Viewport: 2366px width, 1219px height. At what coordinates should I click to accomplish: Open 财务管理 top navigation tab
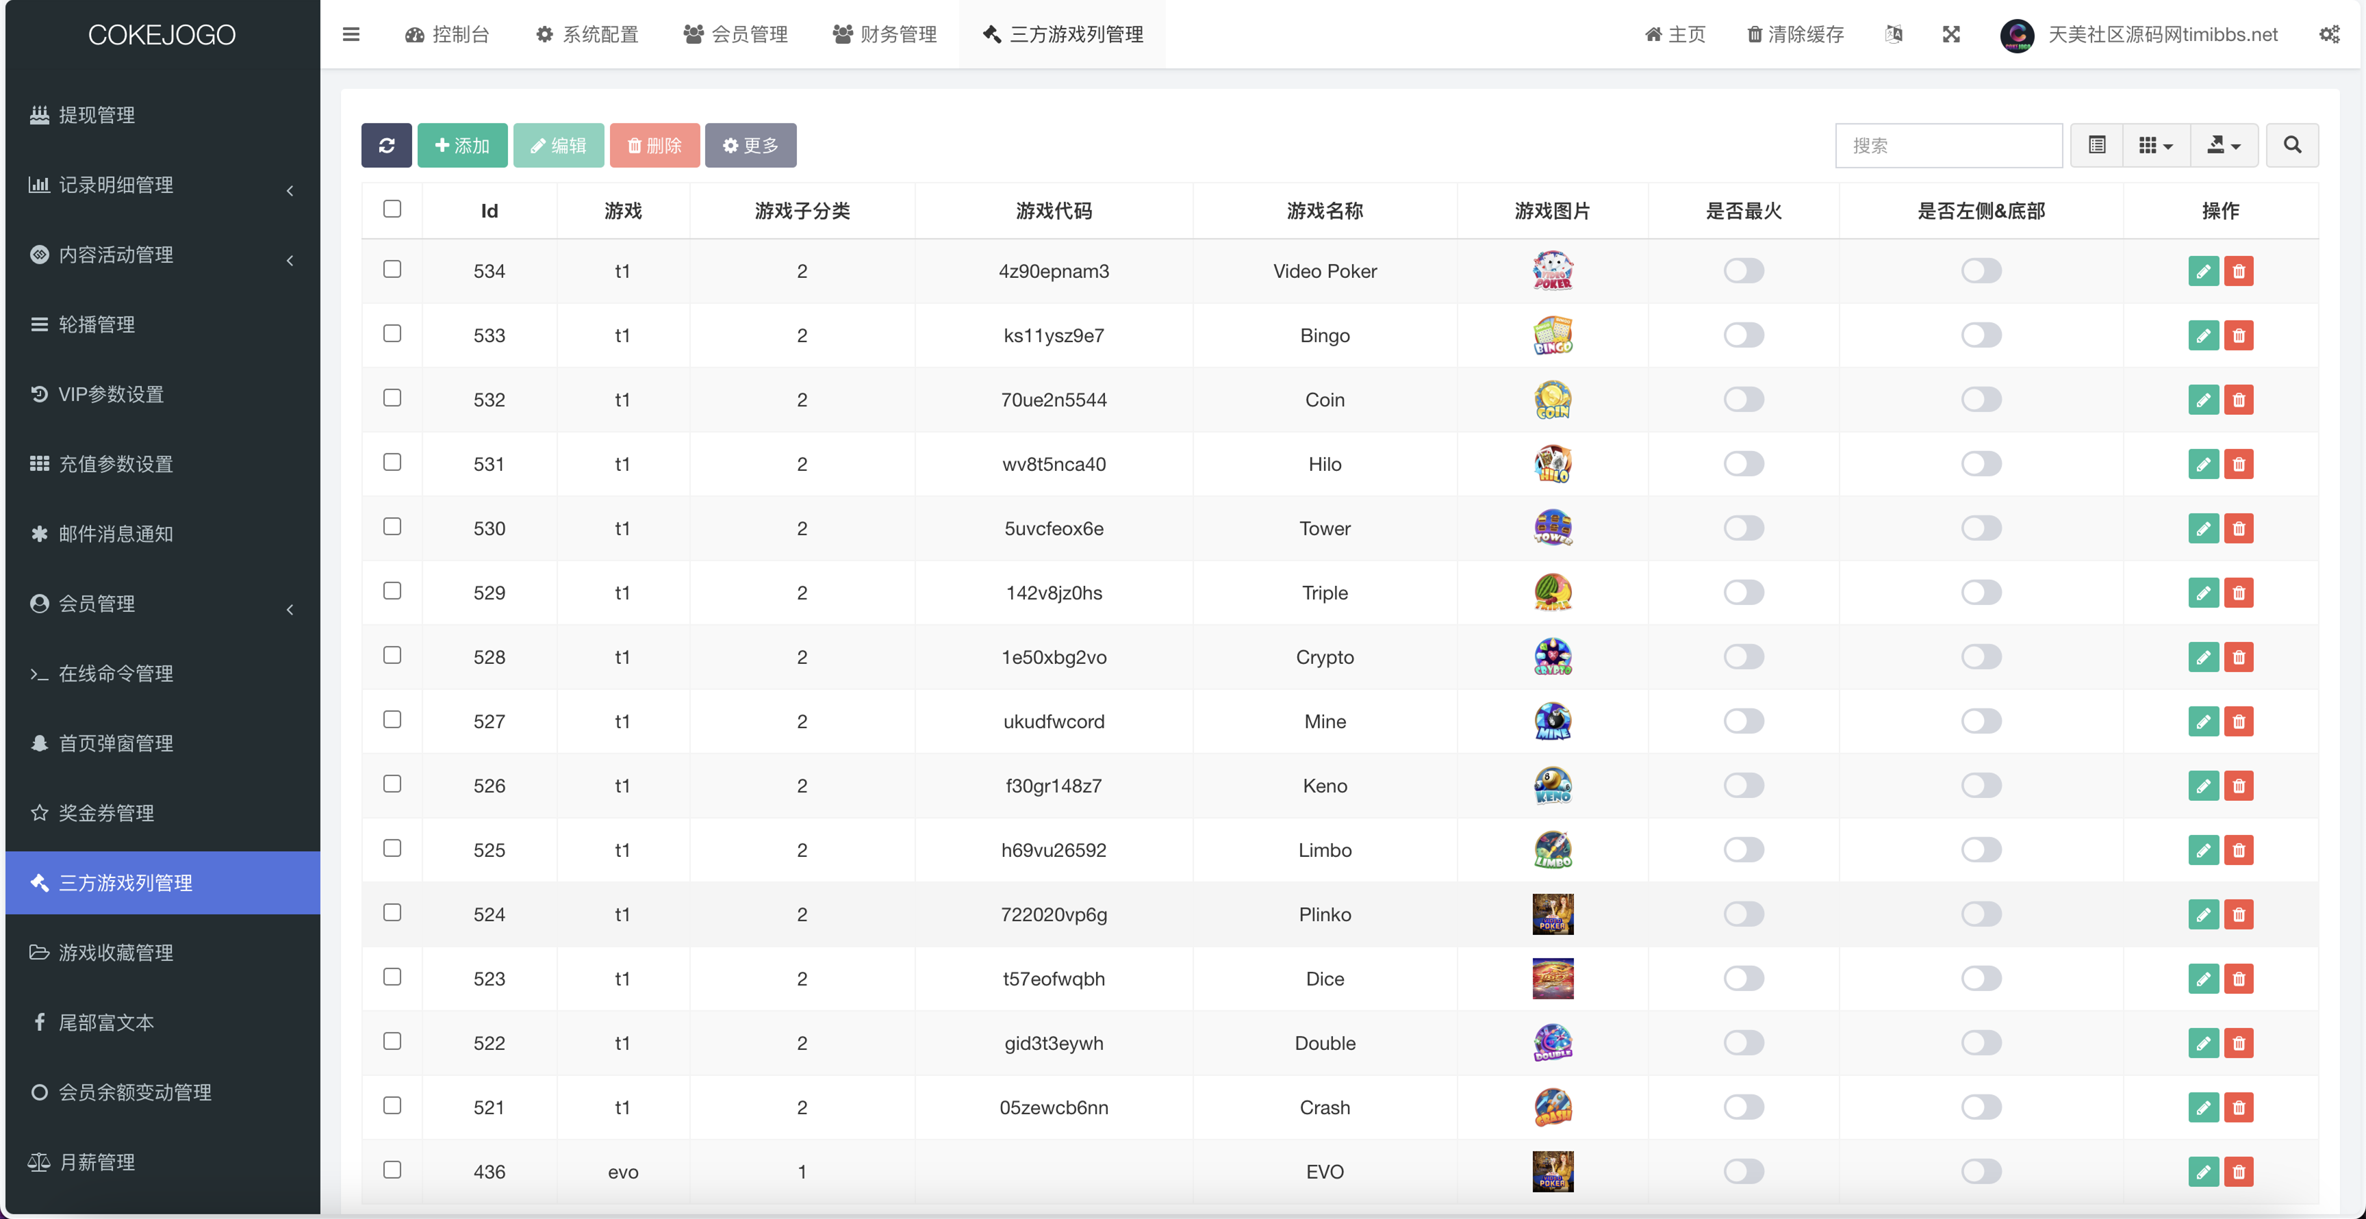(885, 35)
